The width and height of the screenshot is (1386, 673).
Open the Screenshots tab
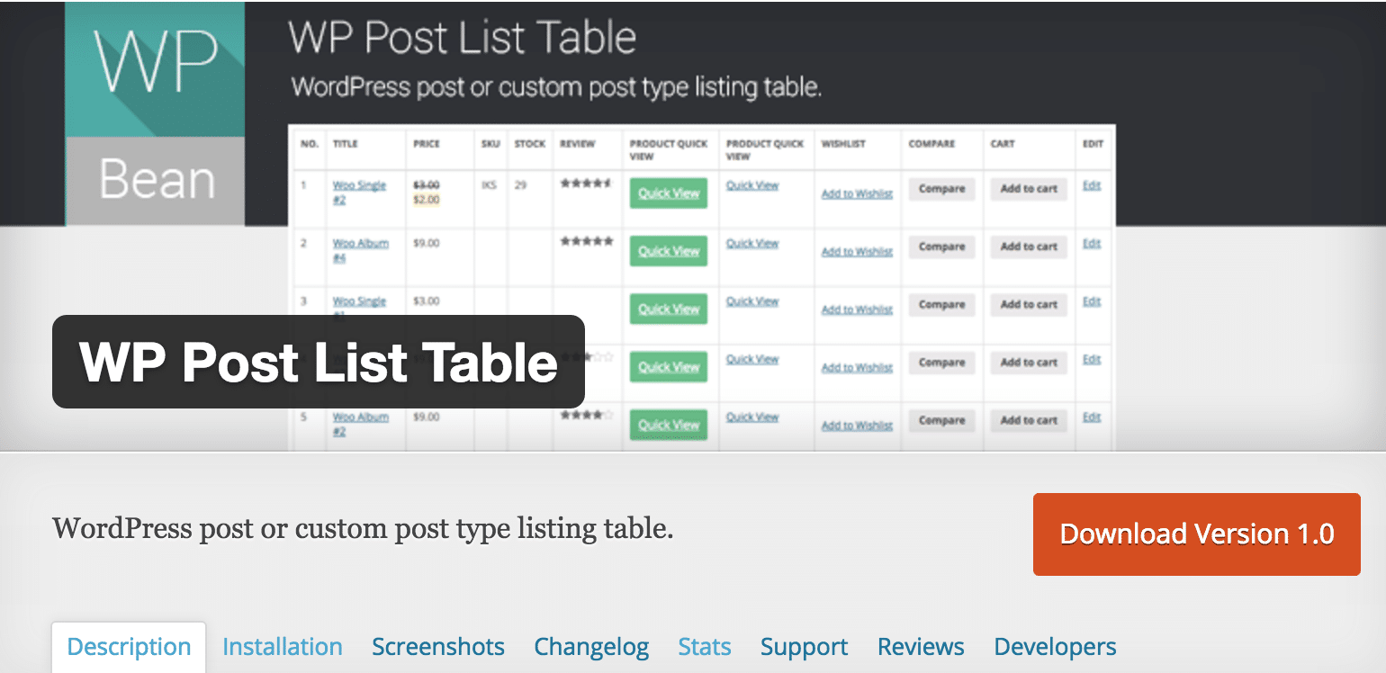click(x=437, y=646)
